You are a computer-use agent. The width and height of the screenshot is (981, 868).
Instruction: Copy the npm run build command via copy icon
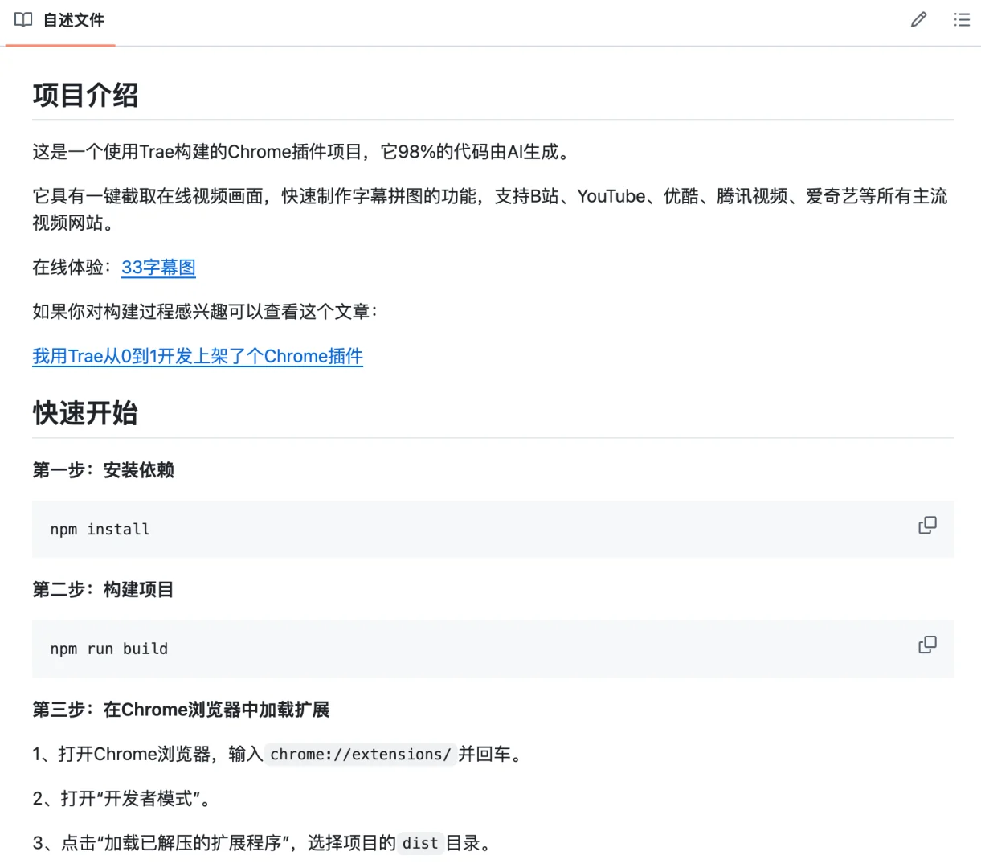point(927,645)
